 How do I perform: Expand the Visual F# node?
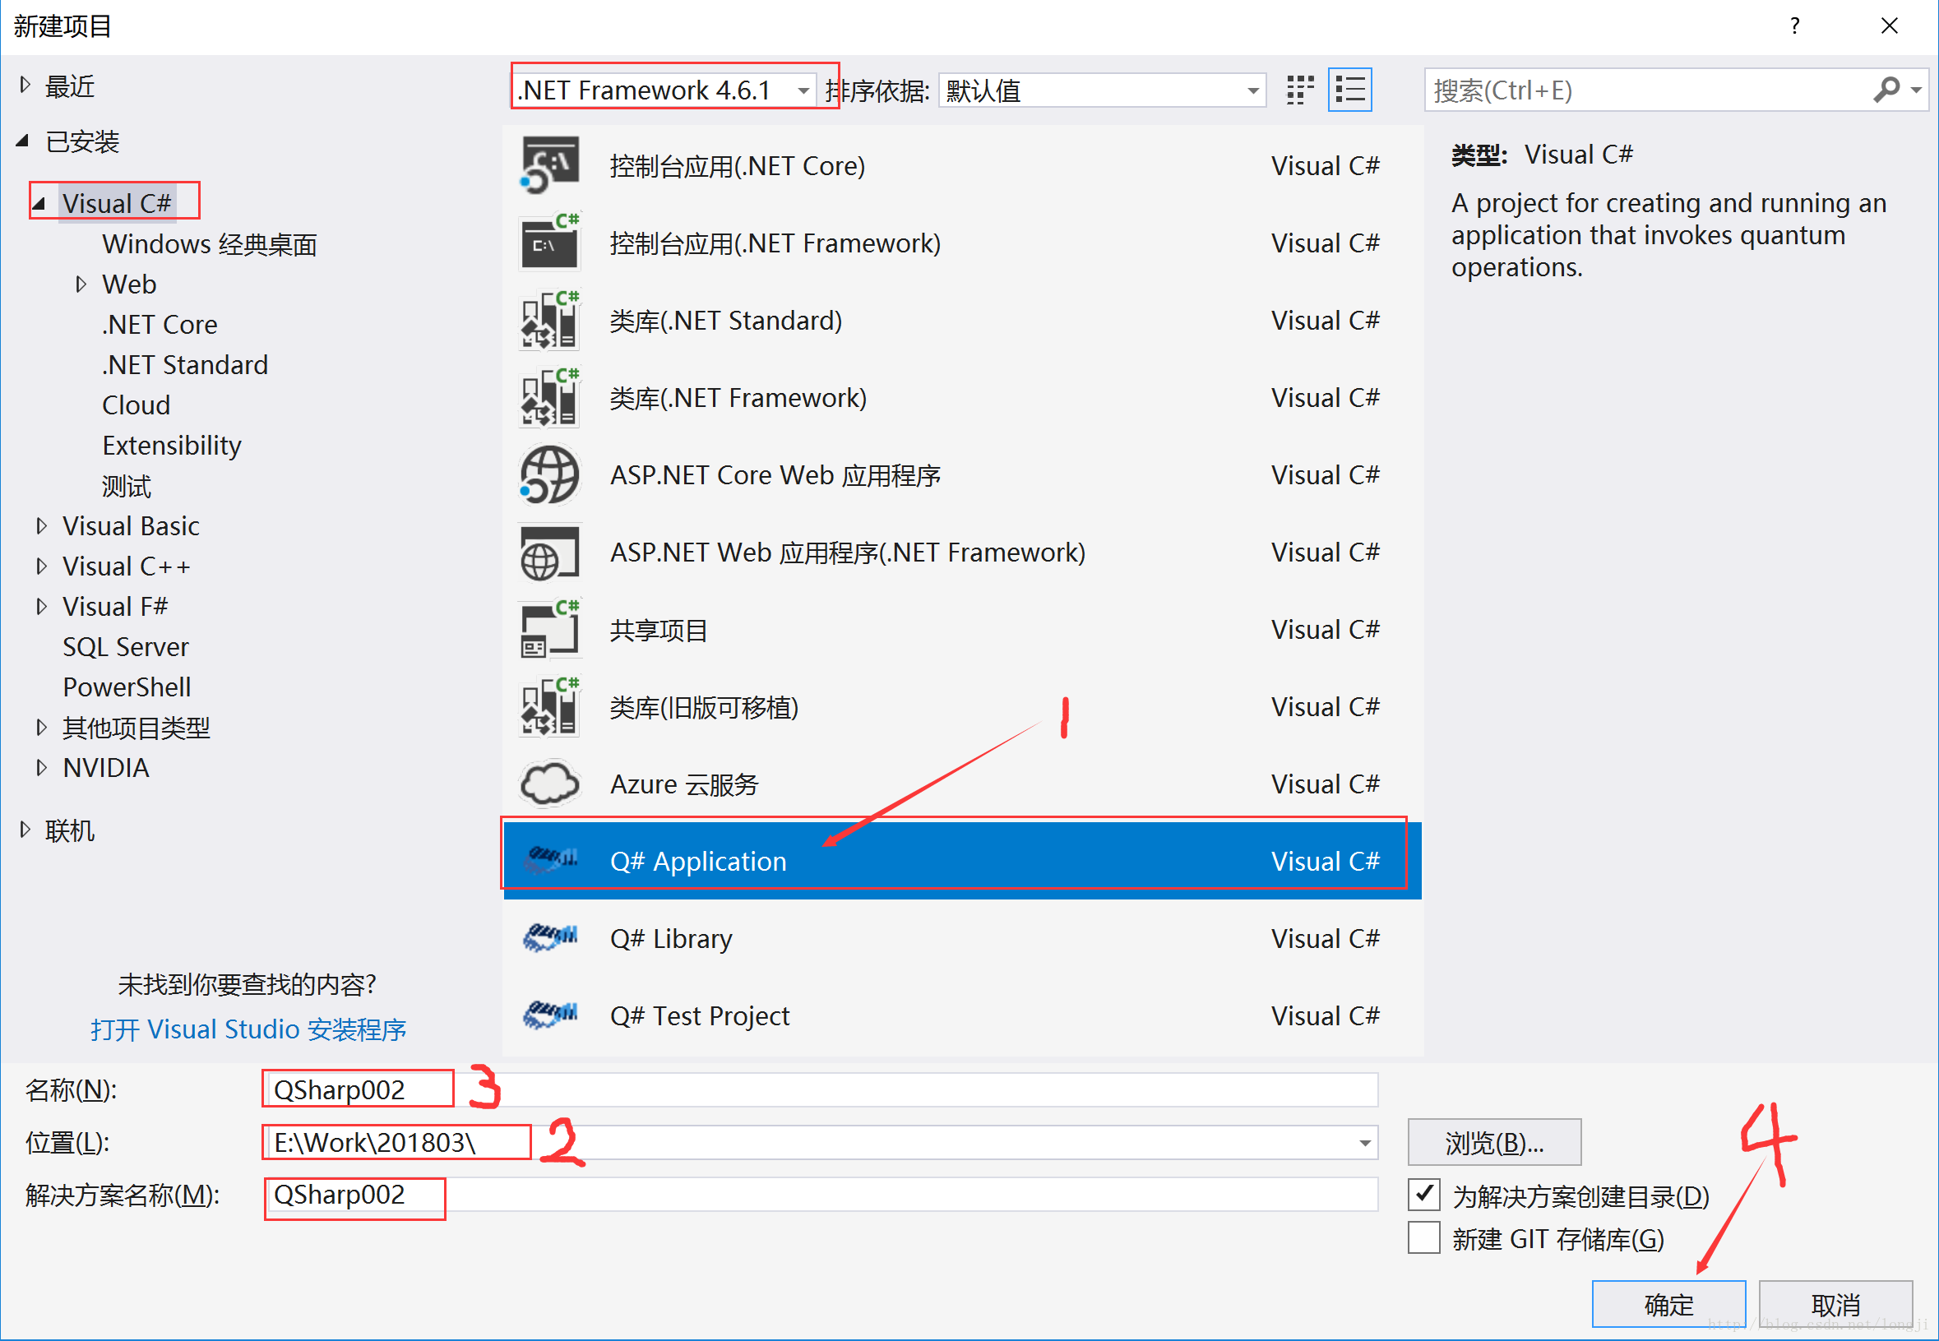click(41, 607)
